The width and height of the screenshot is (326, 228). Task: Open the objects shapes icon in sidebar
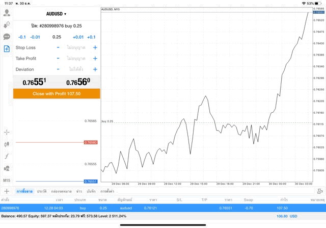[x=7, y=168]
